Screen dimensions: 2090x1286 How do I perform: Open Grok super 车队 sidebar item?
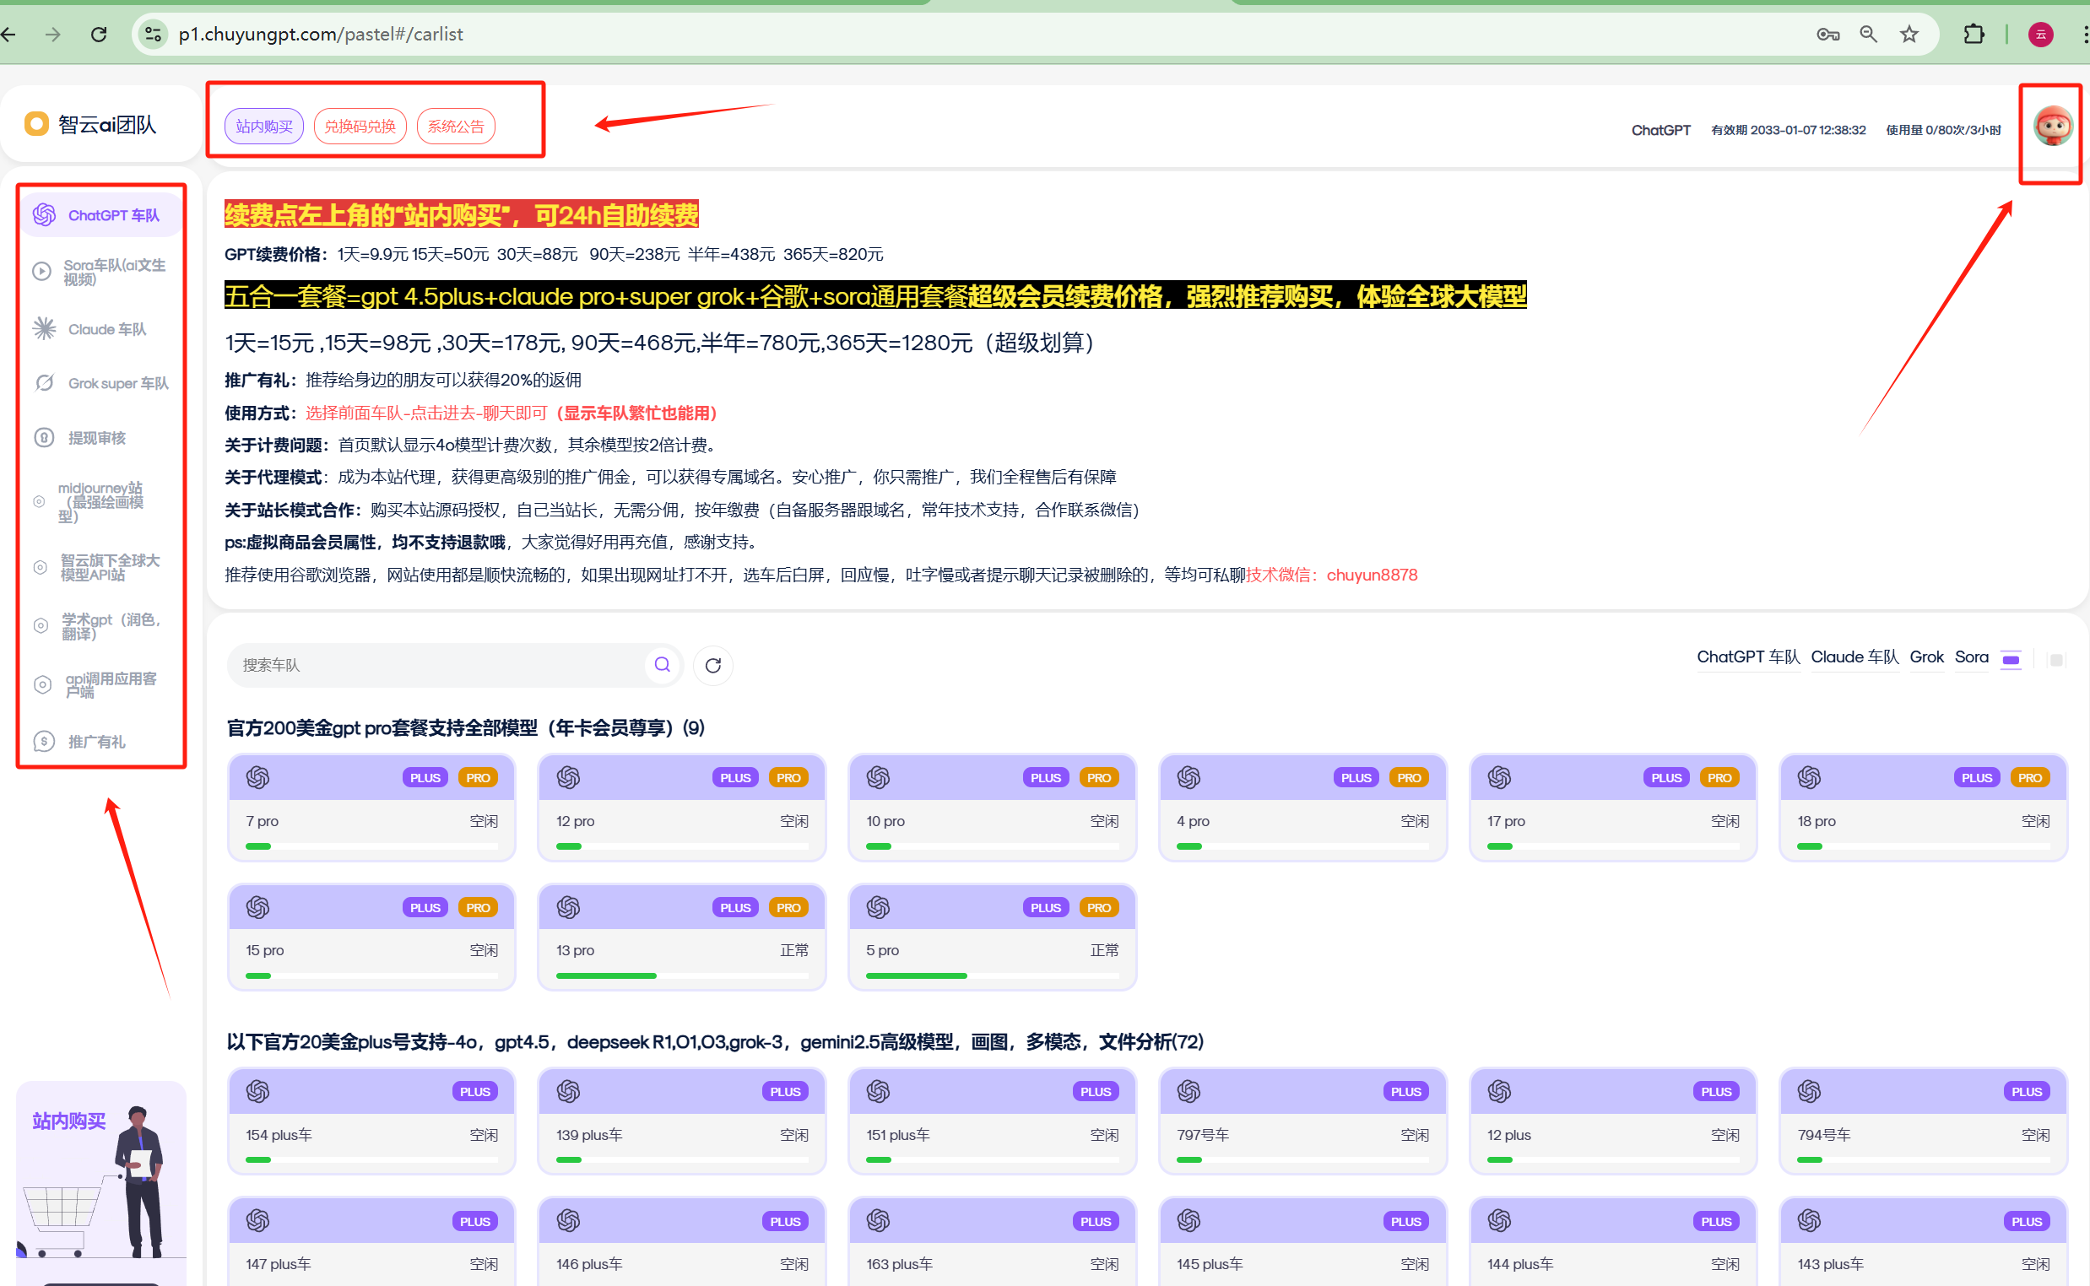[x=117, y=384]
